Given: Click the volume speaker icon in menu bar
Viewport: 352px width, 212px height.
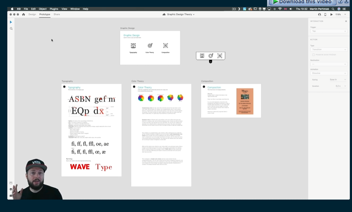Looking at the screenshot, I should 291,9.
